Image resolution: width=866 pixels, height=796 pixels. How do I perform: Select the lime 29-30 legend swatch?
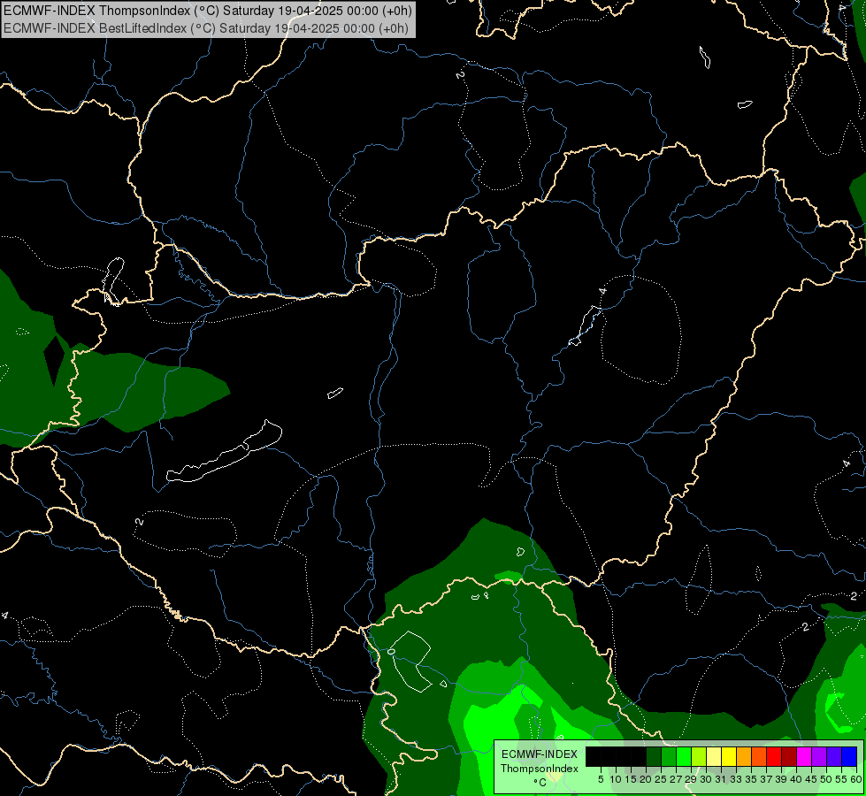pyautogui.click(x=699, y=756)
